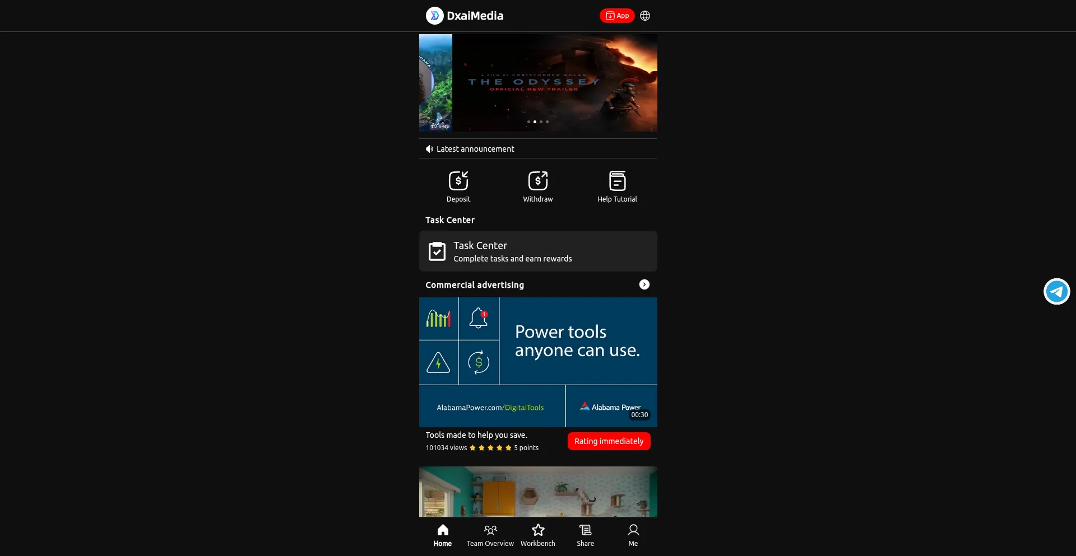
Task: Click the 5 points rating label
Action: click(x=526, y=448)
